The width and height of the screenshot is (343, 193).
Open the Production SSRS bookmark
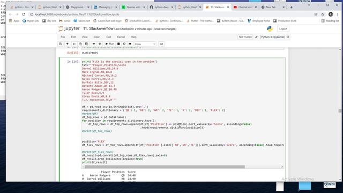[x=285, y=21]
